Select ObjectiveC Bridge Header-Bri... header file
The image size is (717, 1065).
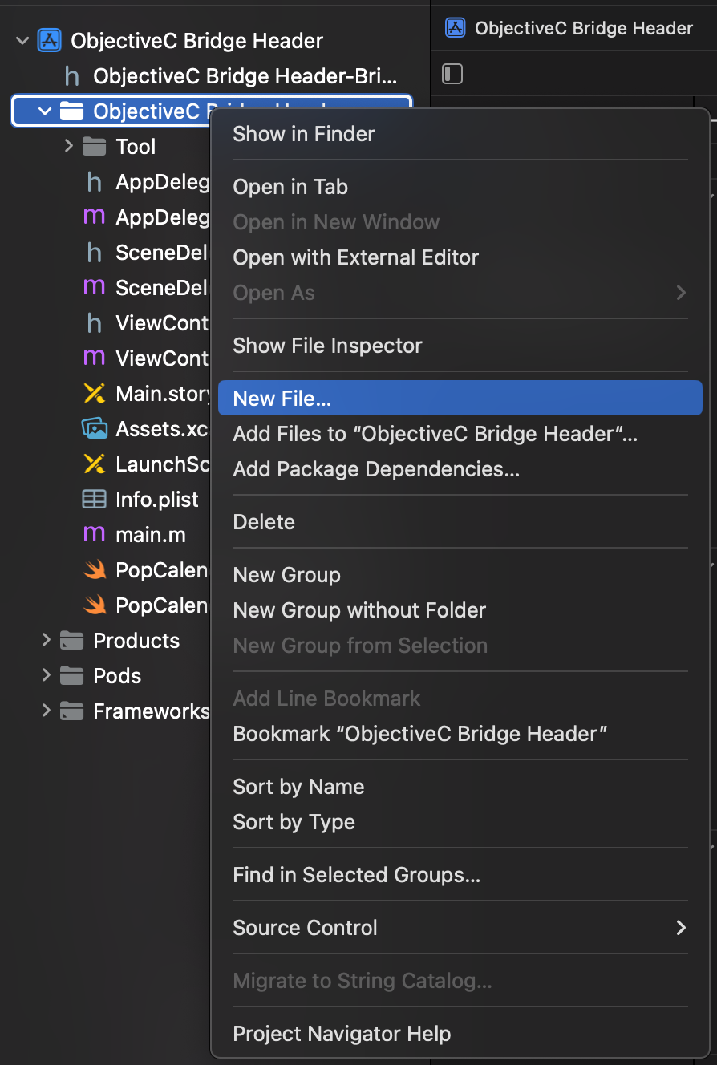(212, 76)
